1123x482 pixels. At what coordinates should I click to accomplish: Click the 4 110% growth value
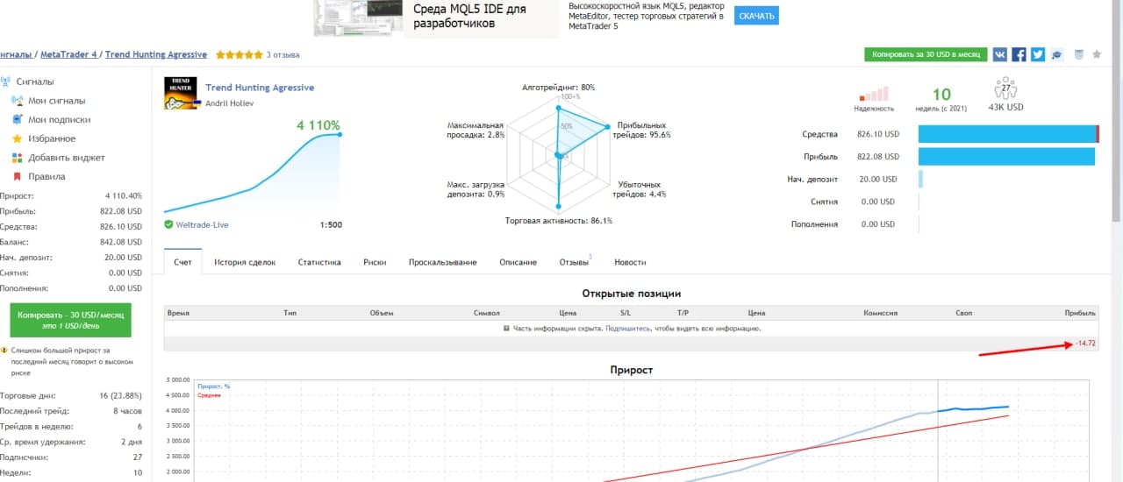(x=318, y=125)
